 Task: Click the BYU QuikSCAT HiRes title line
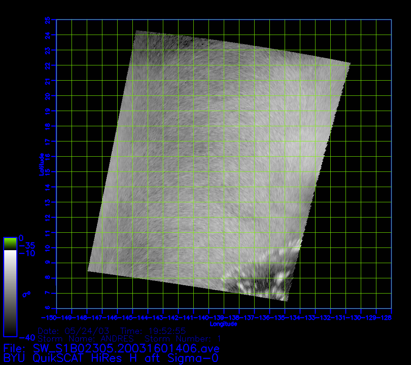(111, 358)
